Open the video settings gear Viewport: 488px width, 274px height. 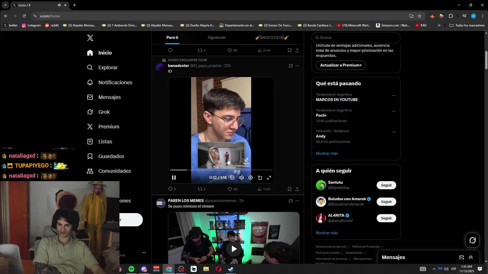(250, 178)
